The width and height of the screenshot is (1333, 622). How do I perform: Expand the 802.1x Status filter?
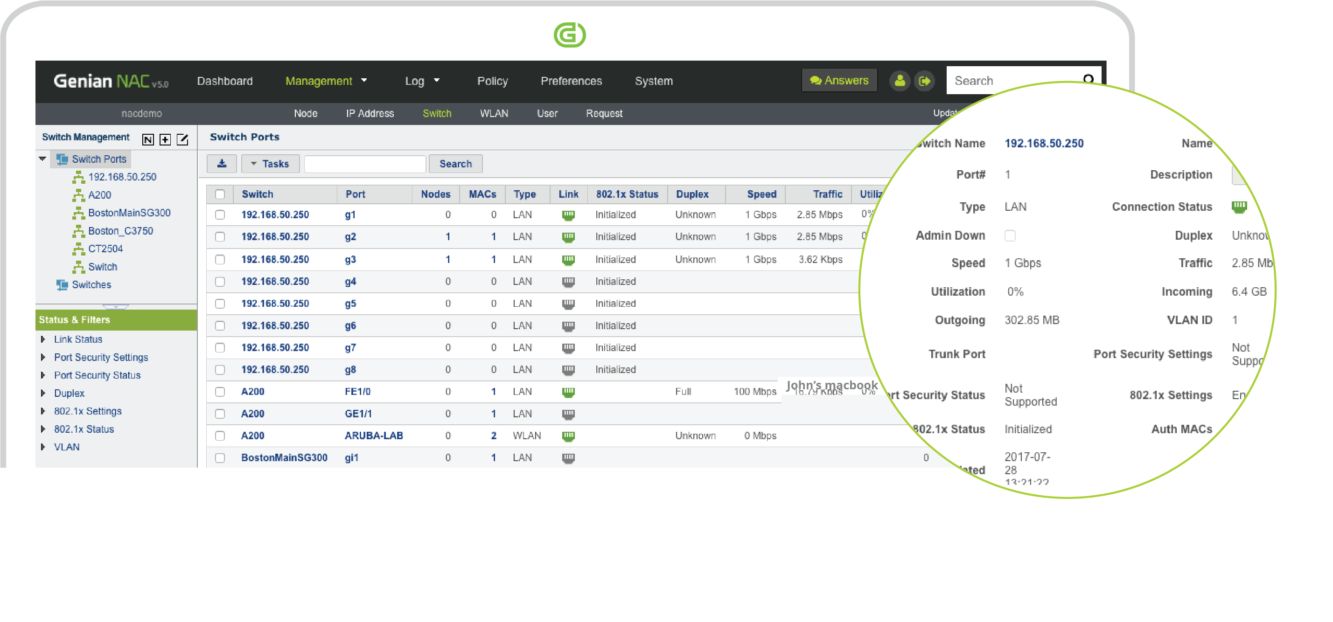pos(43,429)
